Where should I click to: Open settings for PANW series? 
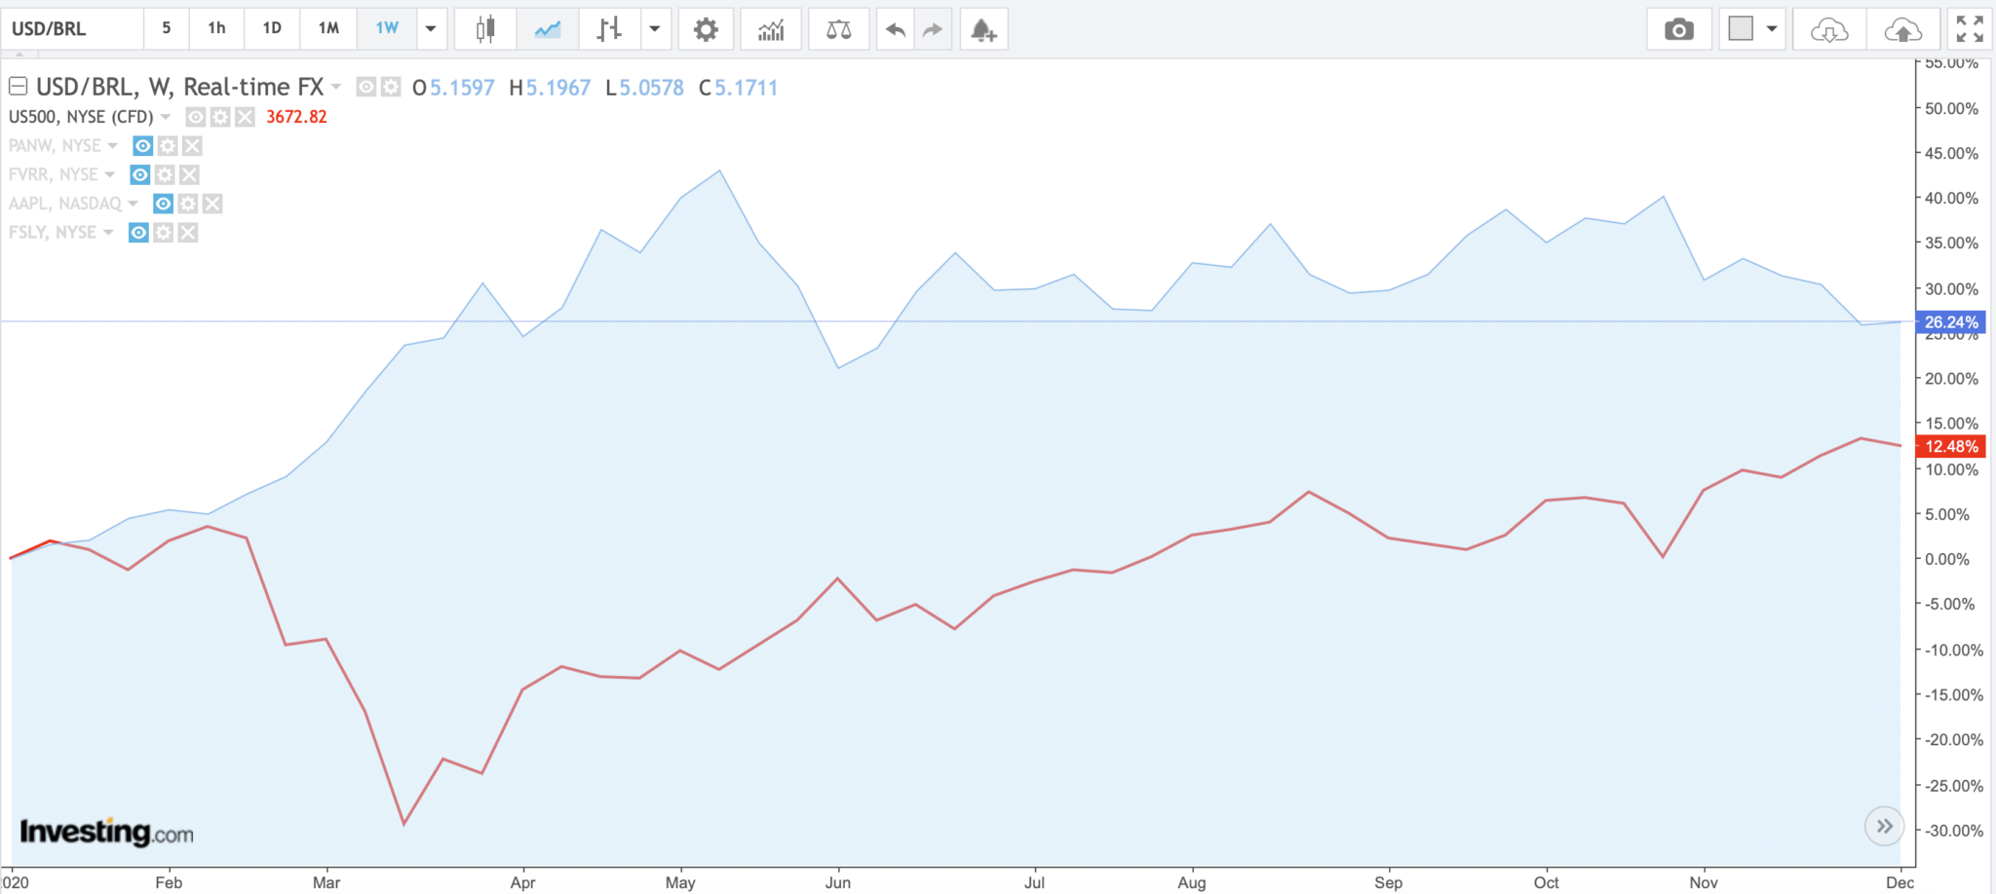tap(168, 146)
